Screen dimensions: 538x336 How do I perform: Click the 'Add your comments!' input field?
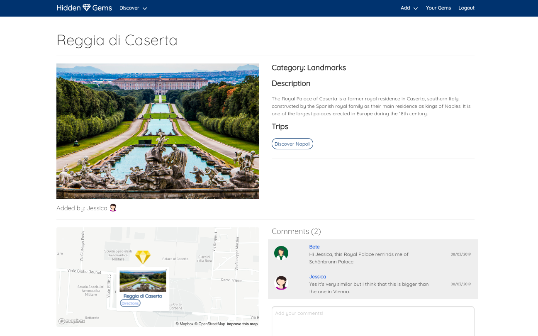372,321
